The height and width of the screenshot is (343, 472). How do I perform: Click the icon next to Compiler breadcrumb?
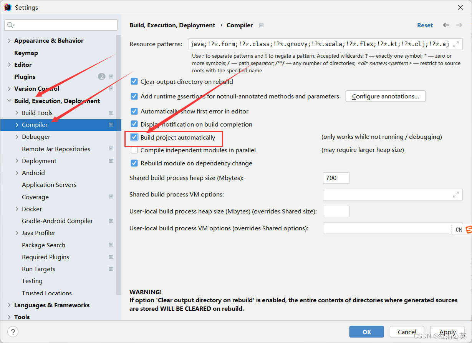[261, 25]
